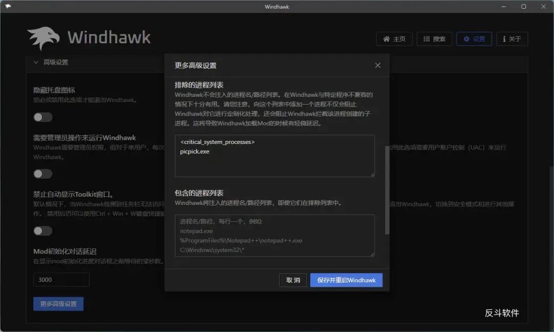This screenshot has width=554, height=332.
Task: Click 保存并重启Windhawk button
Action: point(346,280)
